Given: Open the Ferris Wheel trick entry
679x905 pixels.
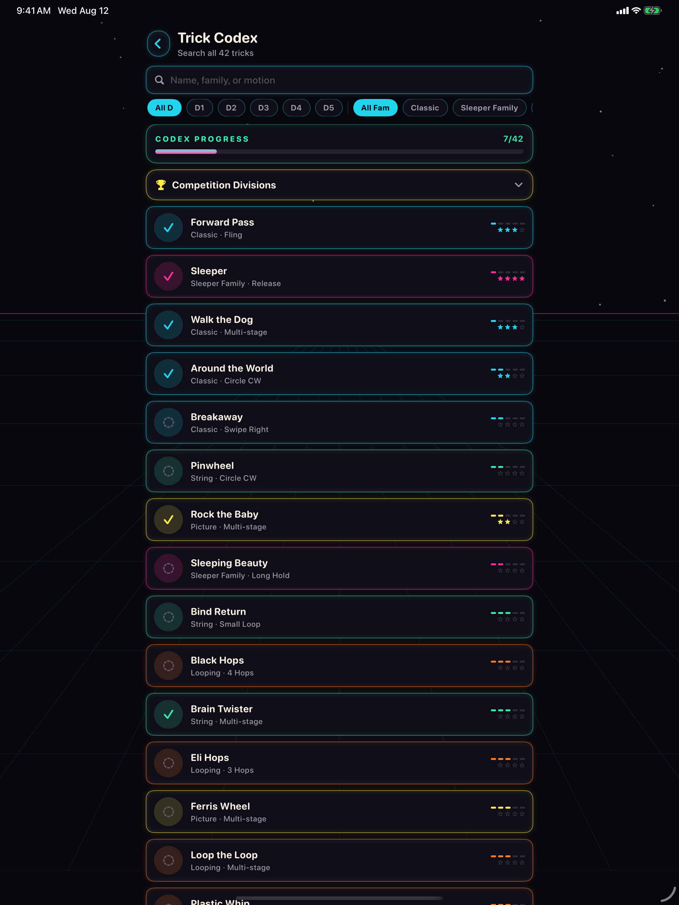Looking at the screenshot, I should coord(339,812).
